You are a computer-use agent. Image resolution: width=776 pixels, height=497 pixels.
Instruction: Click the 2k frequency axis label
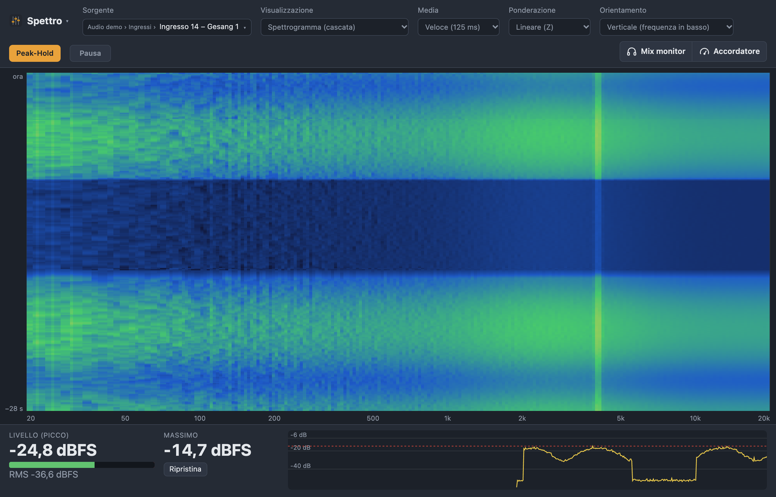(522, 418)
